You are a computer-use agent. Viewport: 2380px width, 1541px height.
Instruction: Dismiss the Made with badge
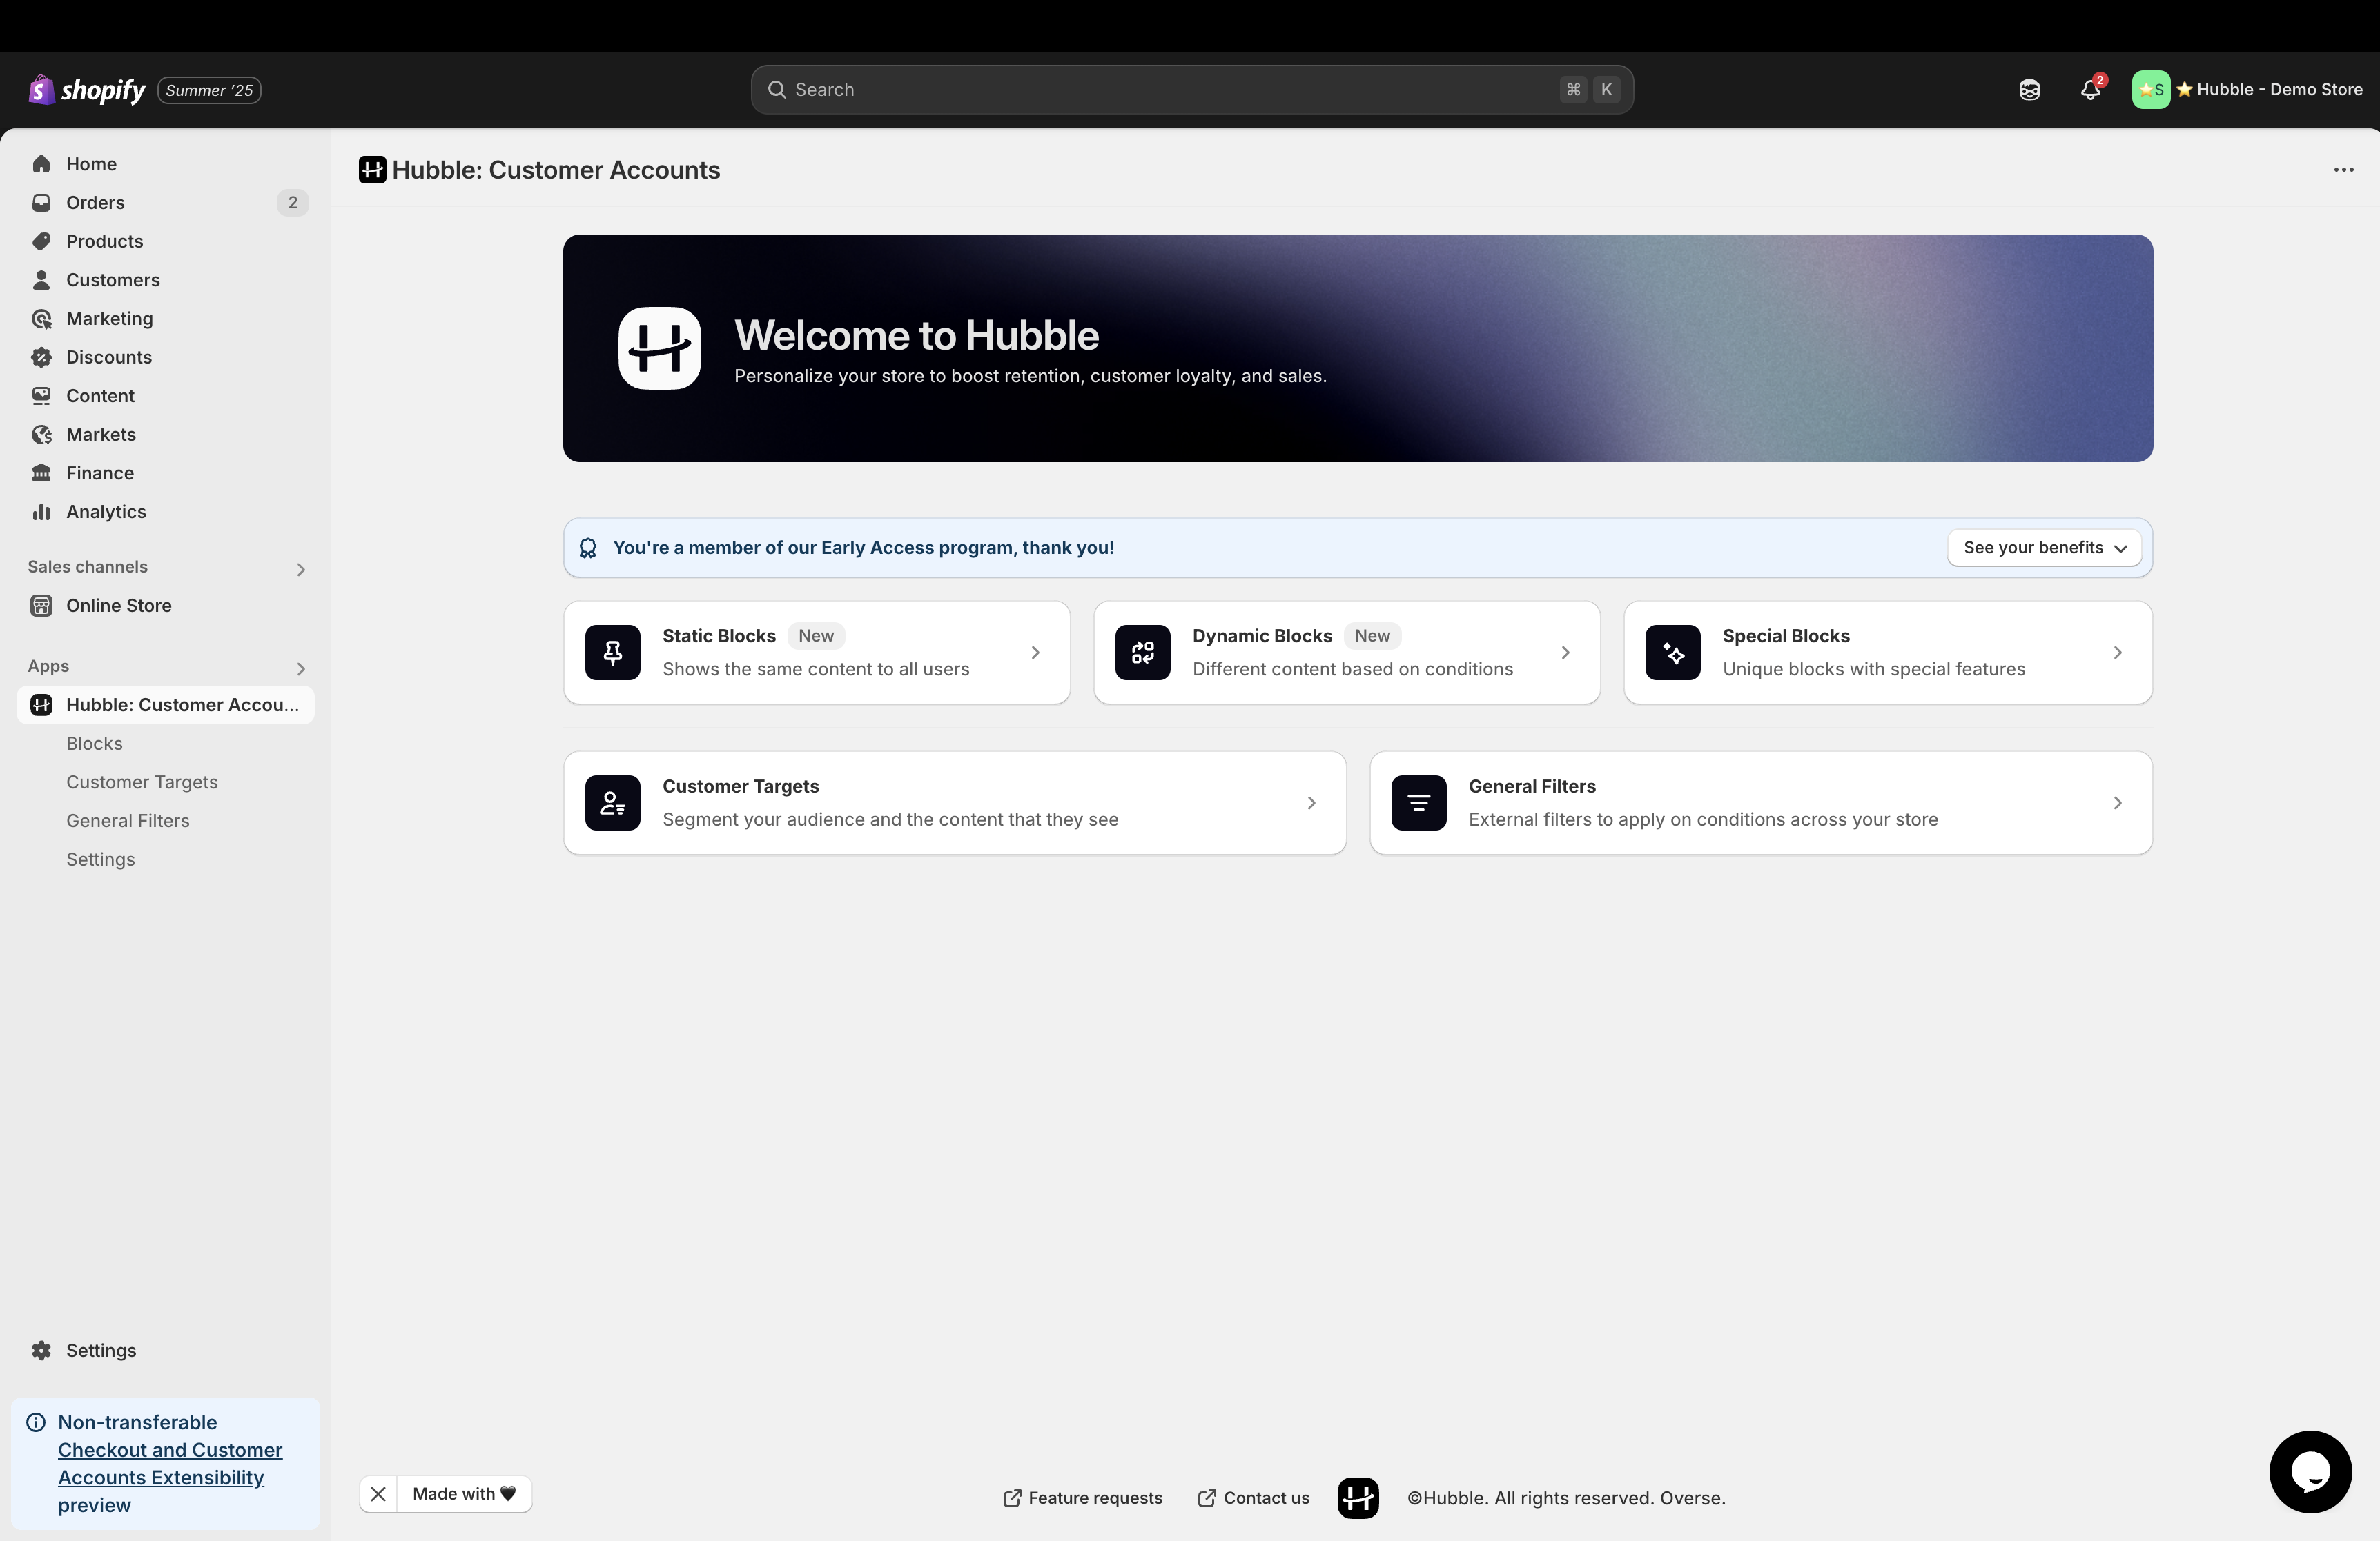click(x=378, y=1494)
